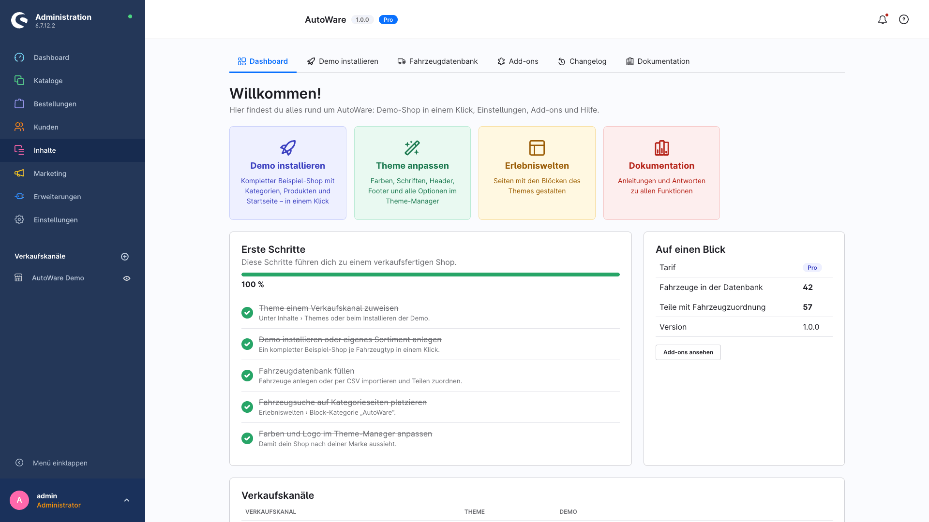The height and width of the screenshot is (522, 929).
Task: Click the blue Pro badge beside AutoWare
Action: [388, 20]
